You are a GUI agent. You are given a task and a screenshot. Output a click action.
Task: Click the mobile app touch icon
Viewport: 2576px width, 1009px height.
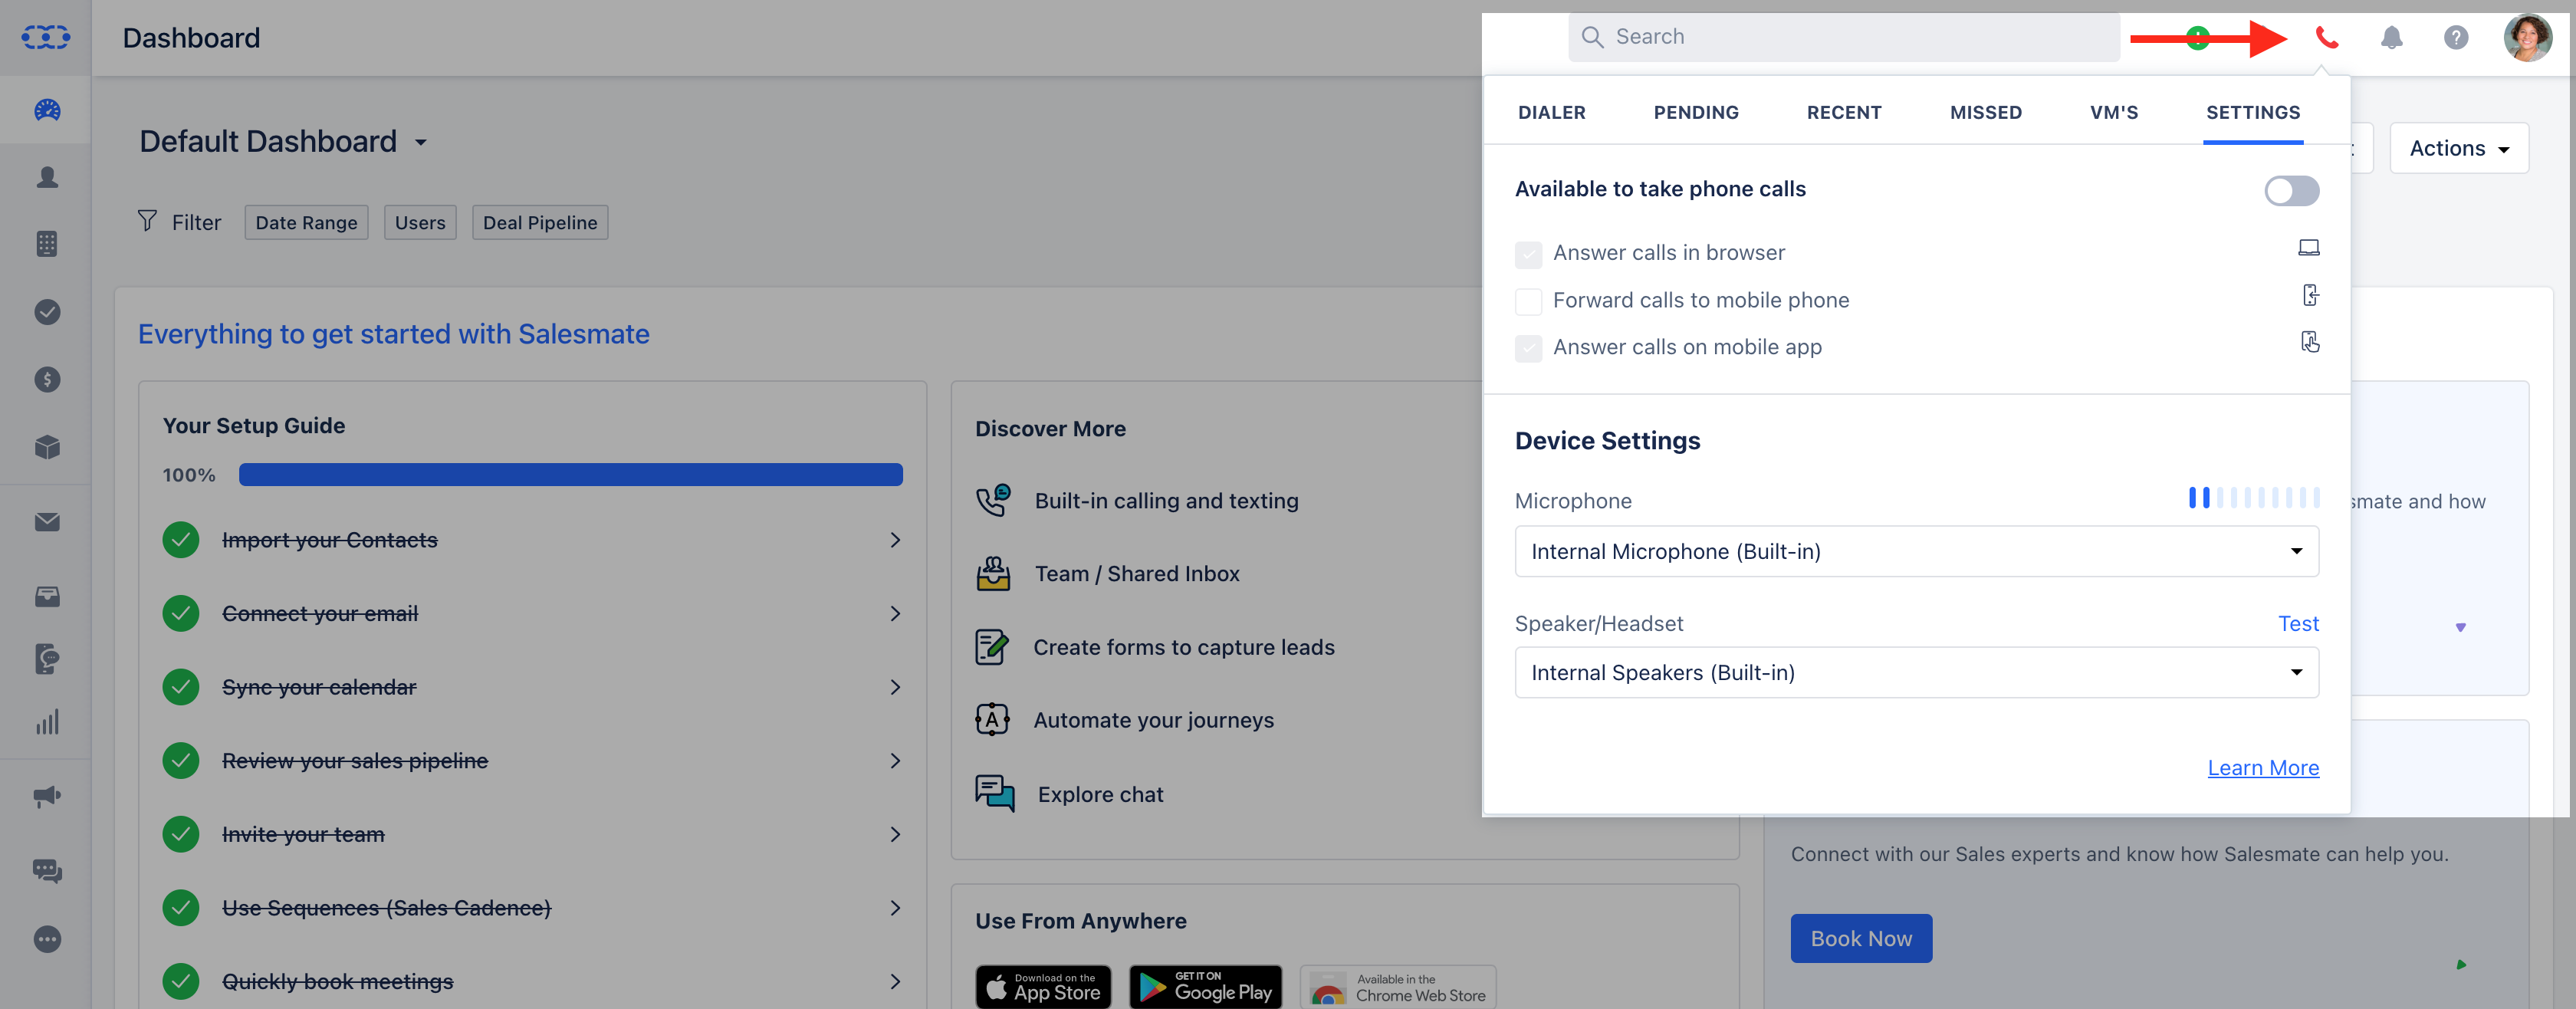[x=2310, y=342]
